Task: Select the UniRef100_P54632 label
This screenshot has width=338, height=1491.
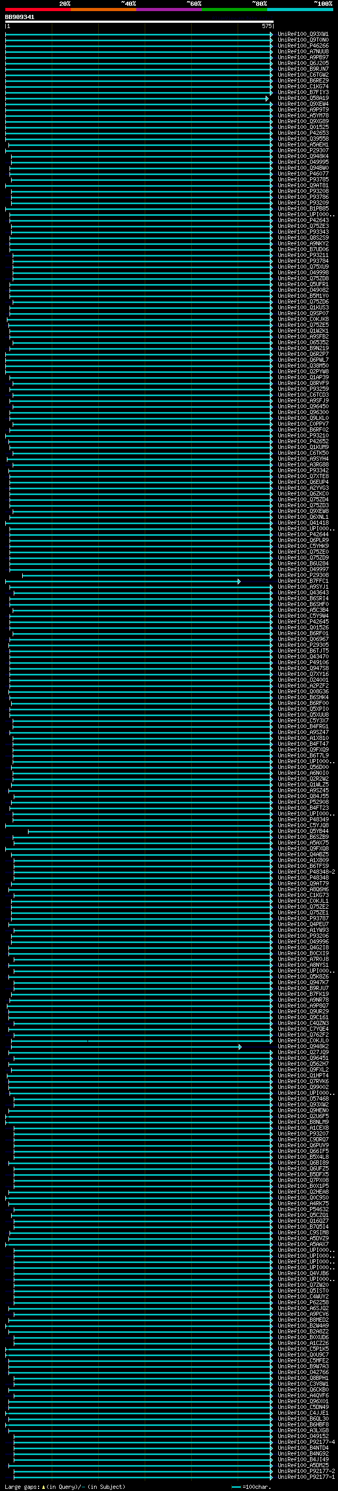Action: 303,1209
